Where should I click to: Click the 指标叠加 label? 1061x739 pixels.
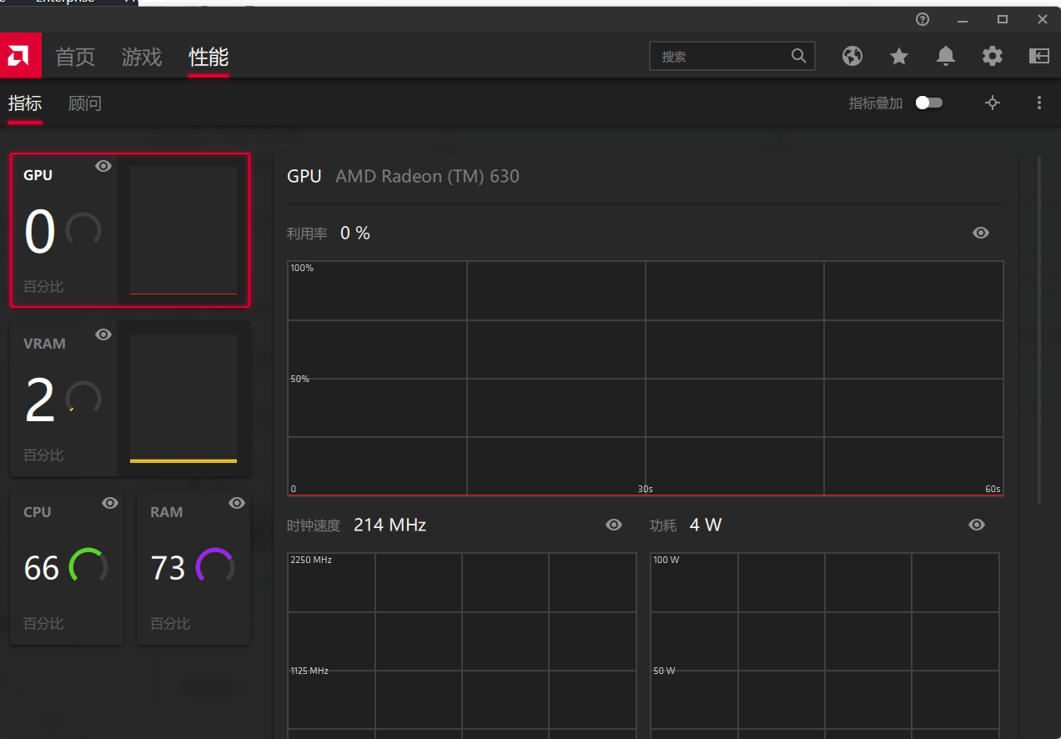click(x=876, y=103)
